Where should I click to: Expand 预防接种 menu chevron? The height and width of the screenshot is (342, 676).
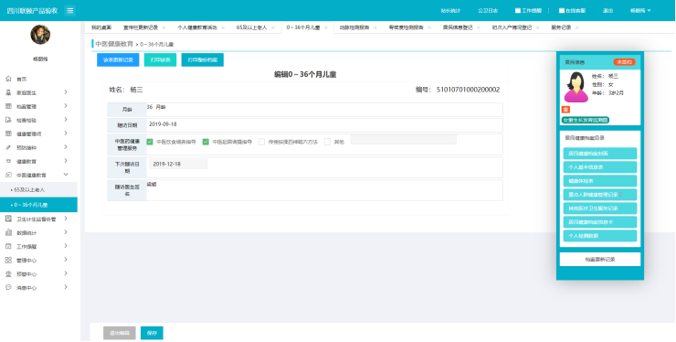coord(66,147)
